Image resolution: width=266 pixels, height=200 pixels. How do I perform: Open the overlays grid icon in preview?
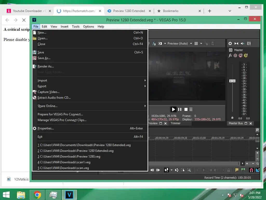pos(196,43)
